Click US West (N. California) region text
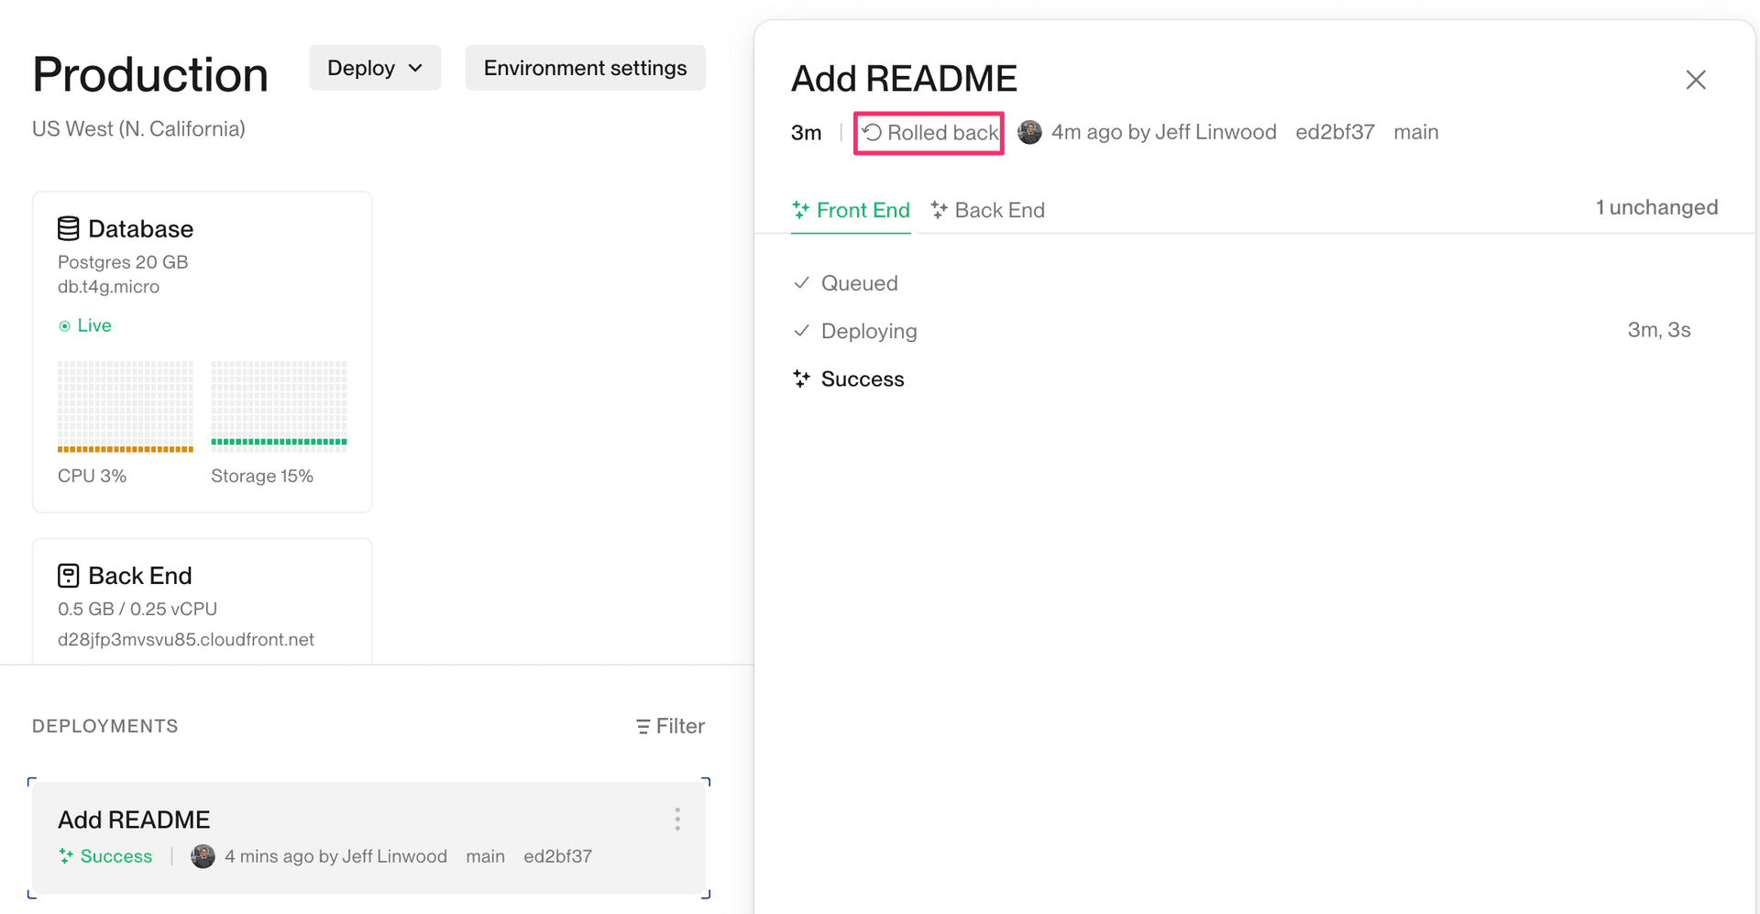The width and height of the screenshot is (1760, 914). pos(138,129)
